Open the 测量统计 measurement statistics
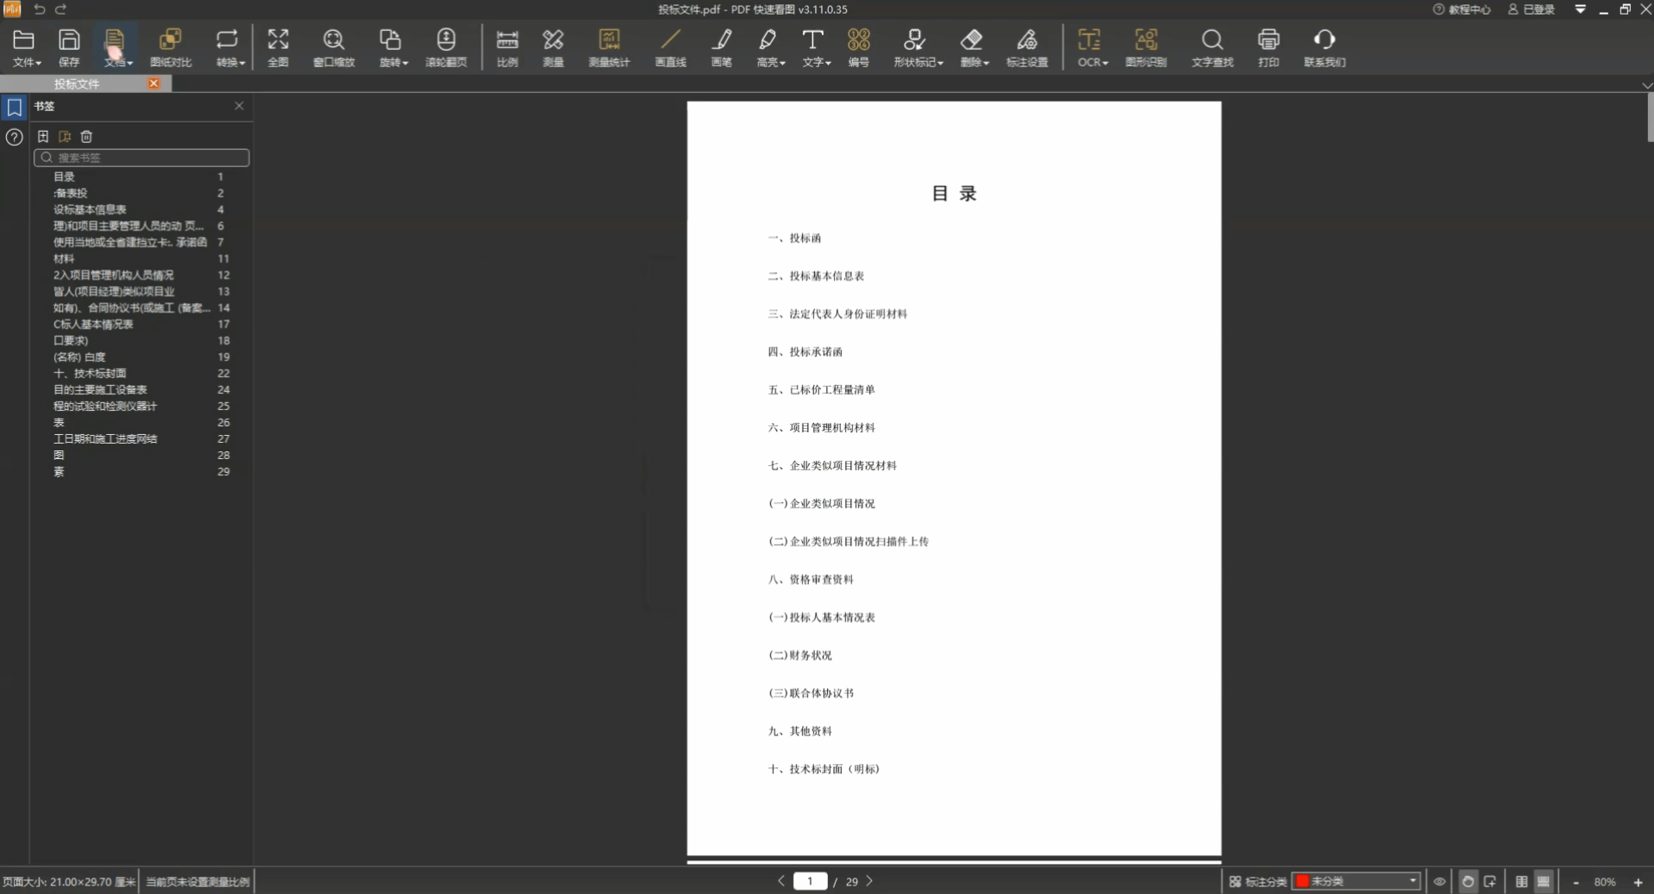 [x=609, y=47]
